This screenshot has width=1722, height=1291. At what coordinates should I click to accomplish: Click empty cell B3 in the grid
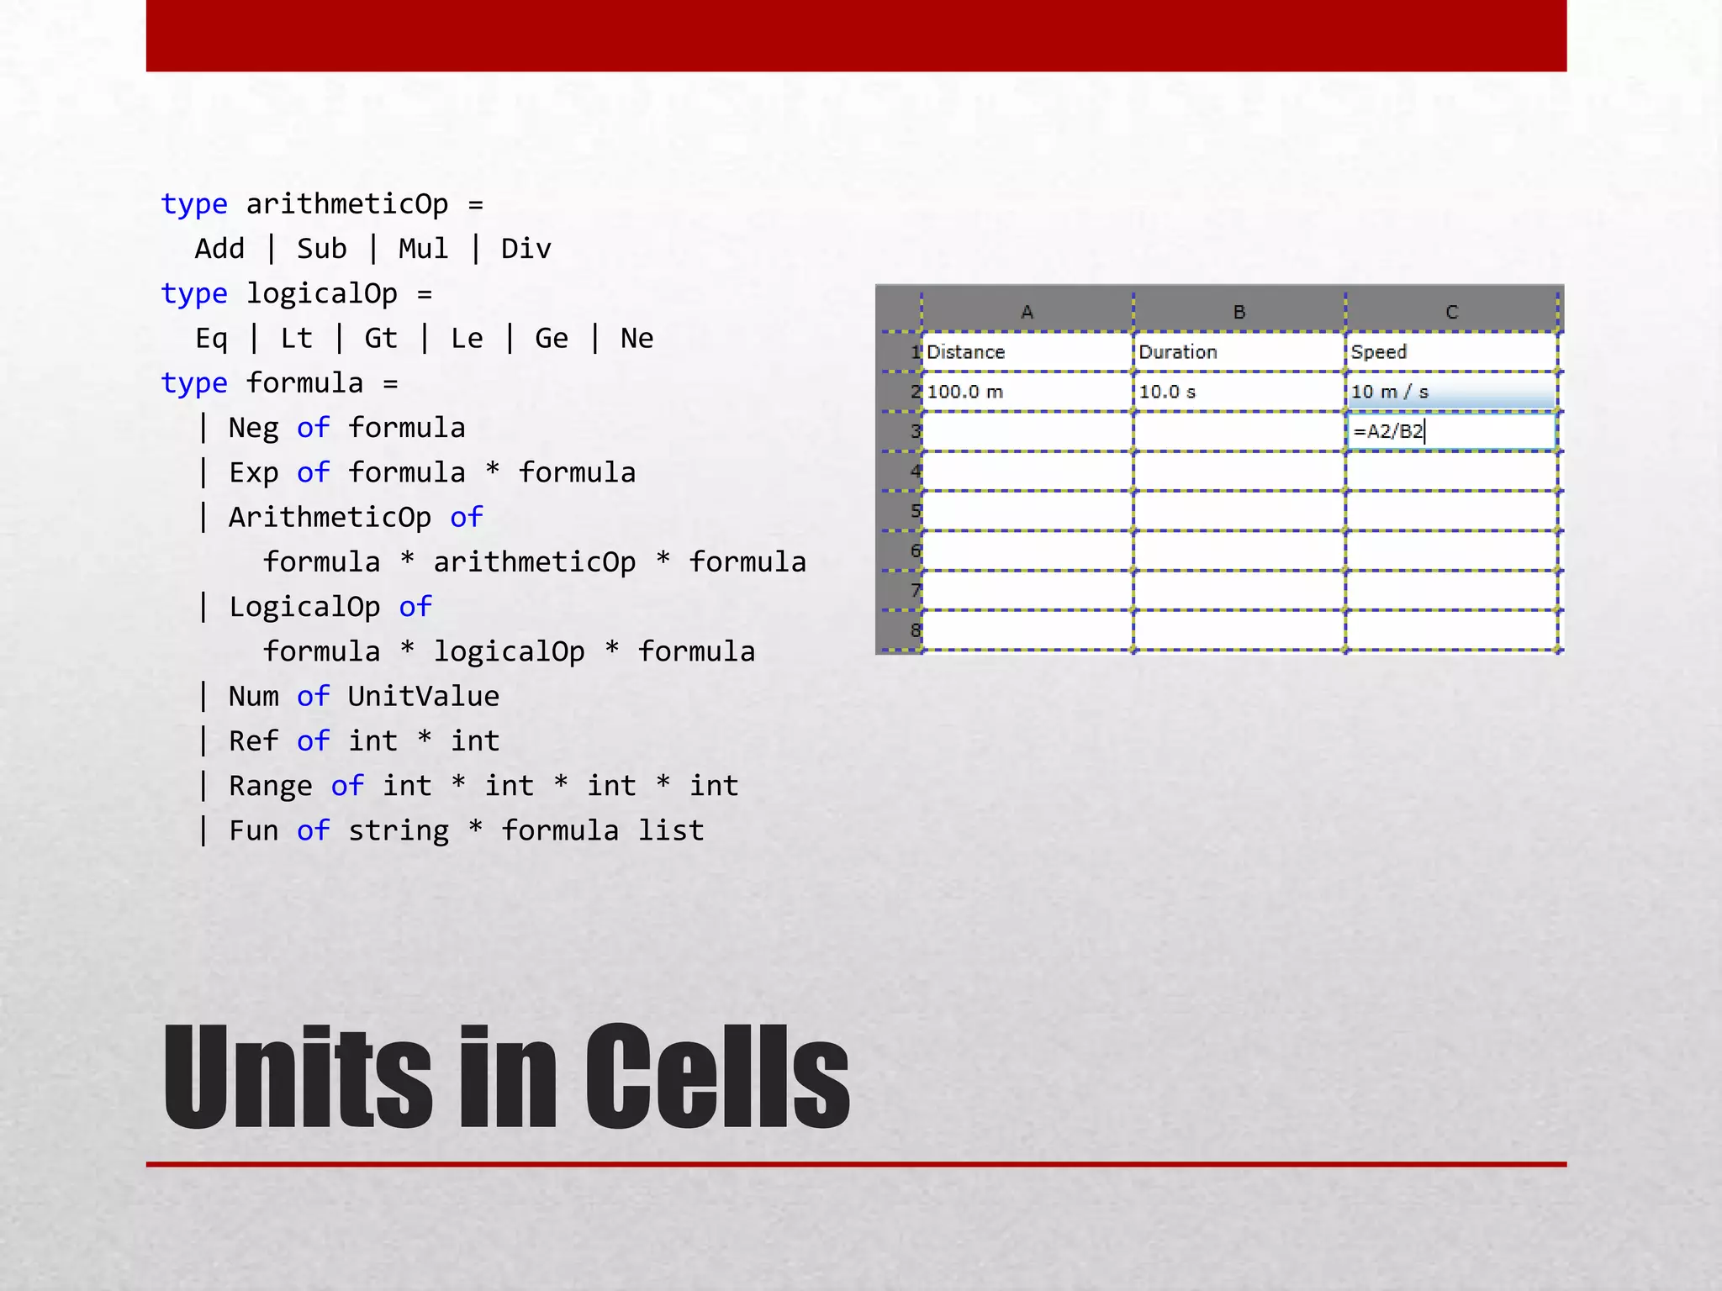pos(1239,431)
